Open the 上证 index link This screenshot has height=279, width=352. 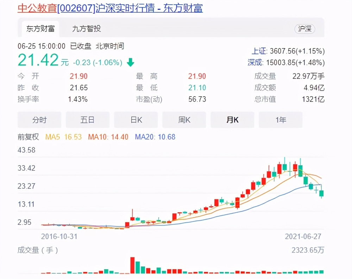[259, 51]
